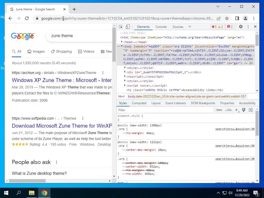Expand the div _6uahY5 node
The width and height of the screenshot is (264, 198).
125,72
